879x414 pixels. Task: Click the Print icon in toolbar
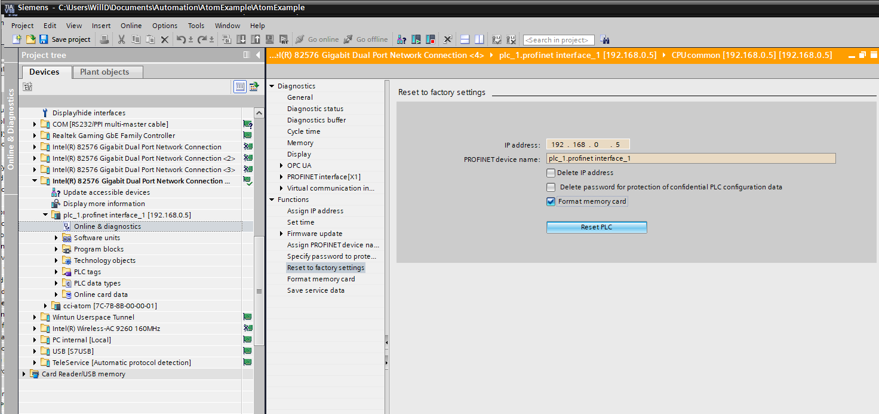105,39
